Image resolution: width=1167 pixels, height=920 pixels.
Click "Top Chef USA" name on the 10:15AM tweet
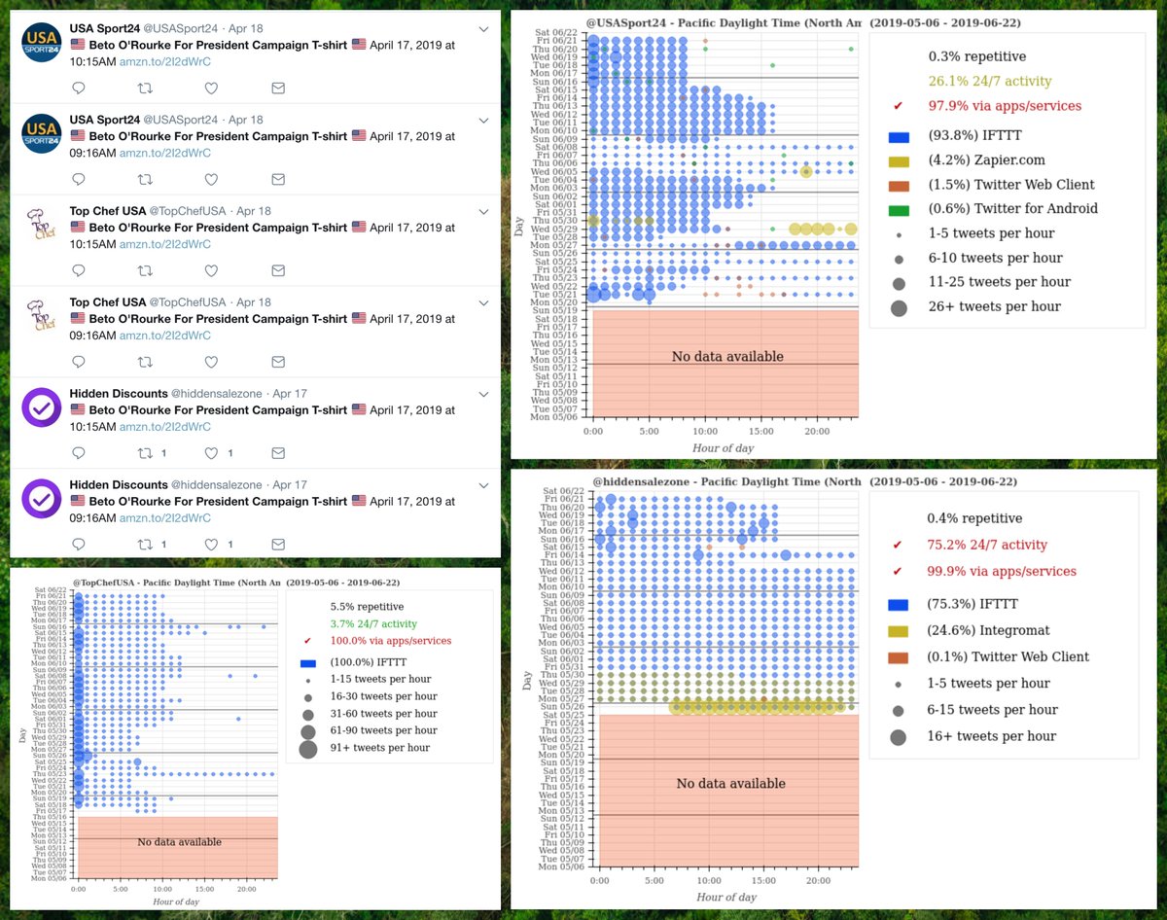pyautogui.click(x=108, y=211)
